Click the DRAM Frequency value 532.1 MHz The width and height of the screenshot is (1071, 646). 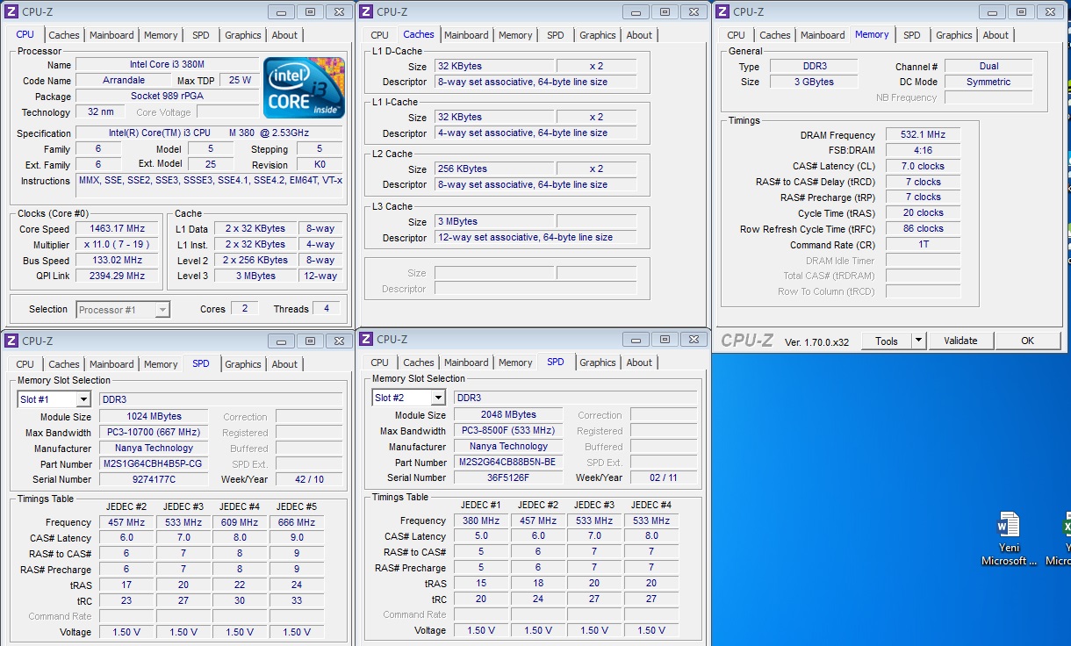tap(923, 134)
